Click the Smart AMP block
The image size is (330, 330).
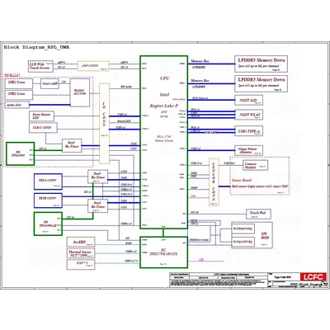click(x=49, y=83)
